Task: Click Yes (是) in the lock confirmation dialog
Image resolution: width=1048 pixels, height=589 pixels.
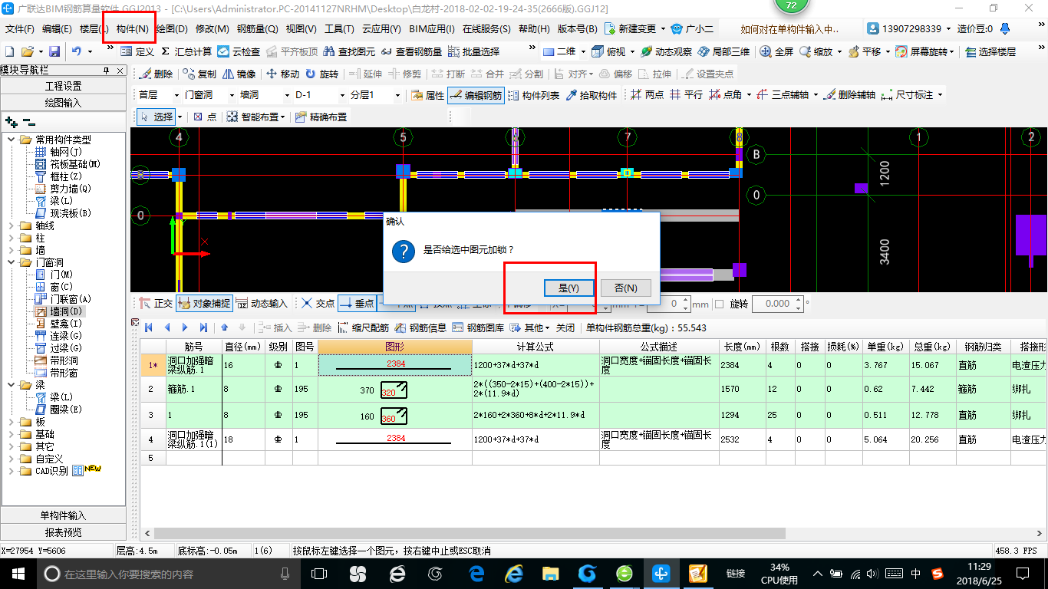Action: pos(568,288)
